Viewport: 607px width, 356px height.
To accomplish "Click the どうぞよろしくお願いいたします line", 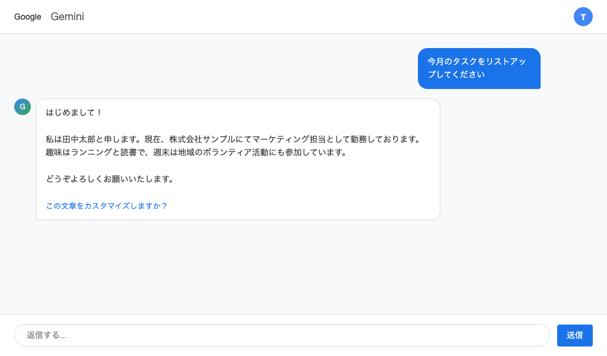I will point(110,179).
